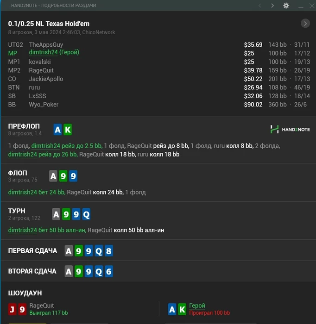Click the 31/11 stats of TheAppsGuy
The height and width of the screenshot is (324, 316).
[302, 44]
